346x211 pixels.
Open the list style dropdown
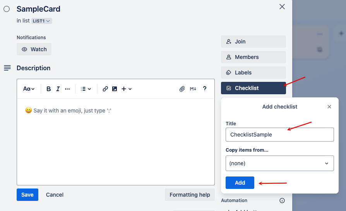pos(86,89)
